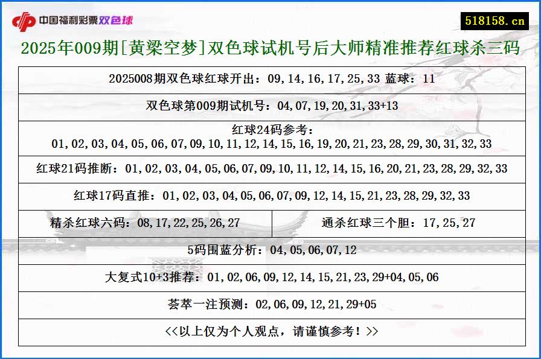Click the 荟萃一注预测 row
Viewport: 541px width, 359px height.
pyautogui.click(x=270, y=305)
